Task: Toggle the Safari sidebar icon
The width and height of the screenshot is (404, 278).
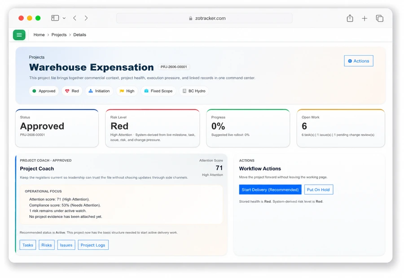Action: click(x=55, y=18)
